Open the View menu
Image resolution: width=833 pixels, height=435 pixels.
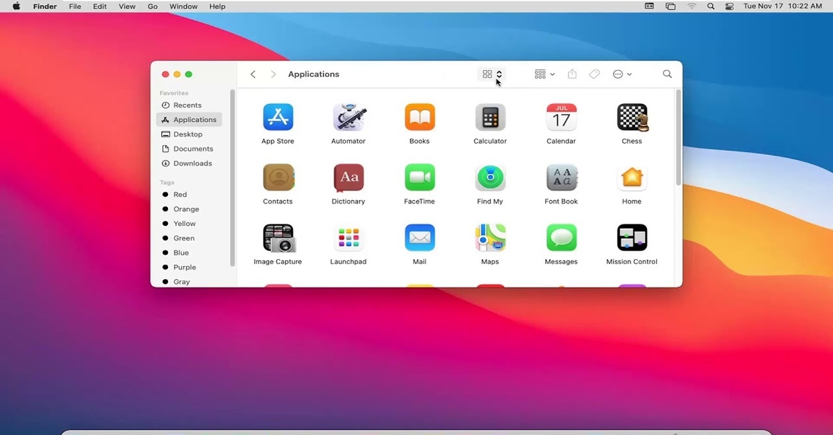tap(127, 6)
